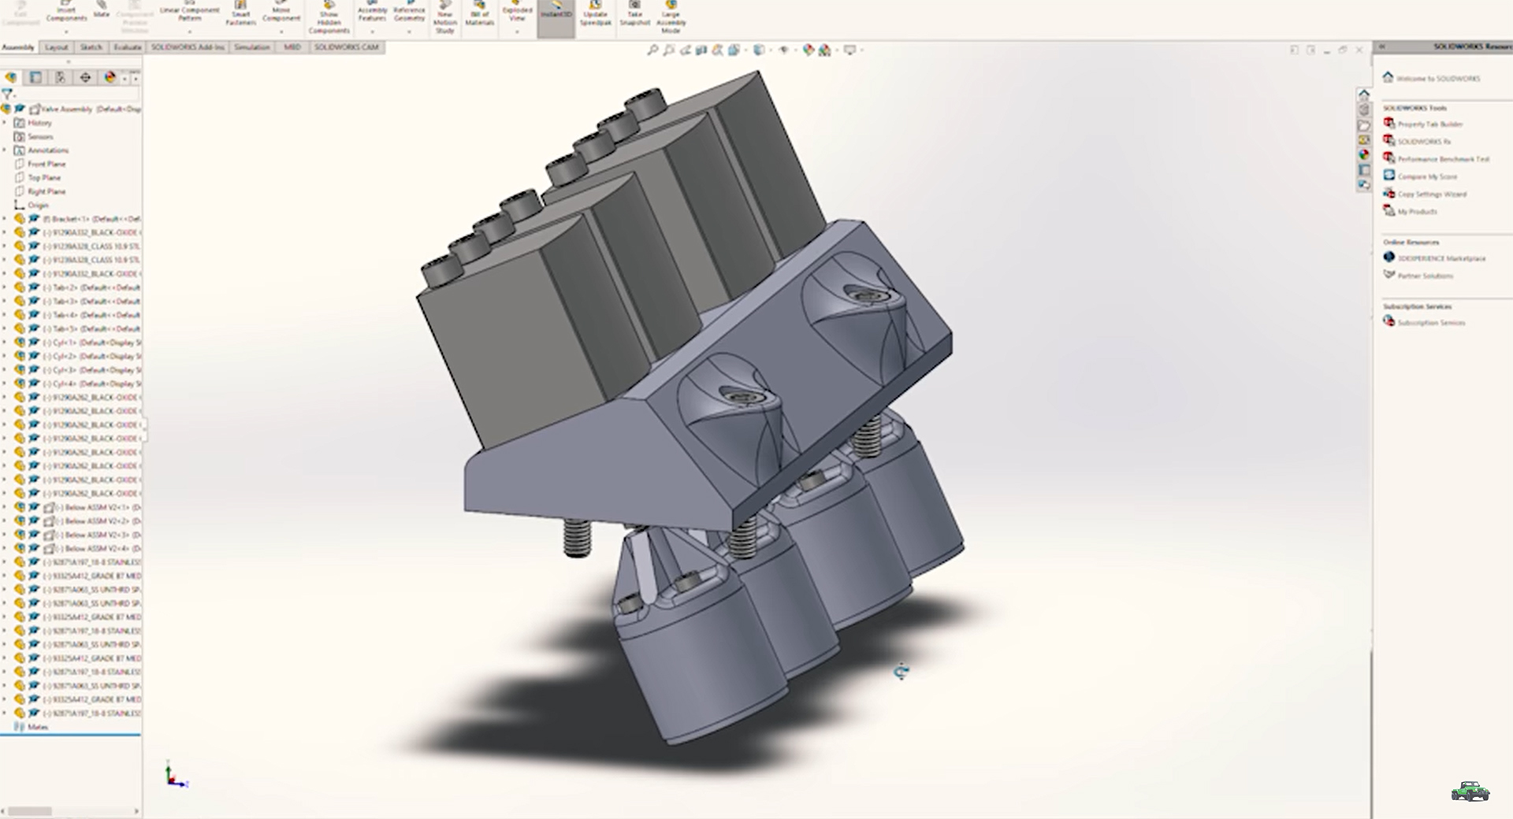The height and width of the screenshot is (819, 1513).
Task: Expand the Bracket<1> tree node
Action: click(5, 219)
